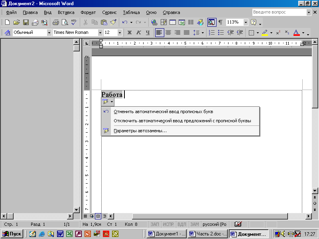
Task: Switch to Часть 2.doc taskbar button
Action: (x=208, y=234)
